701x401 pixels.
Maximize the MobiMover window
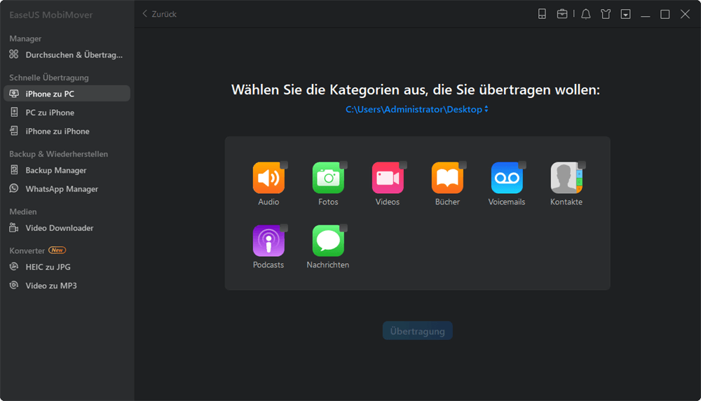665,14
